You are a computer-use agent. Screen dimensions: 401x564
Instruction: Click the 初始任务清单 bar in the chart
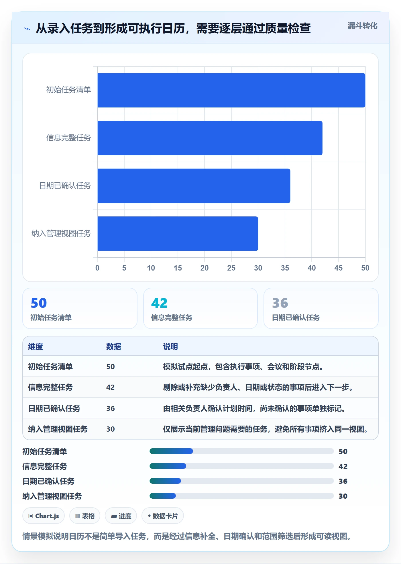coord(231,90)
